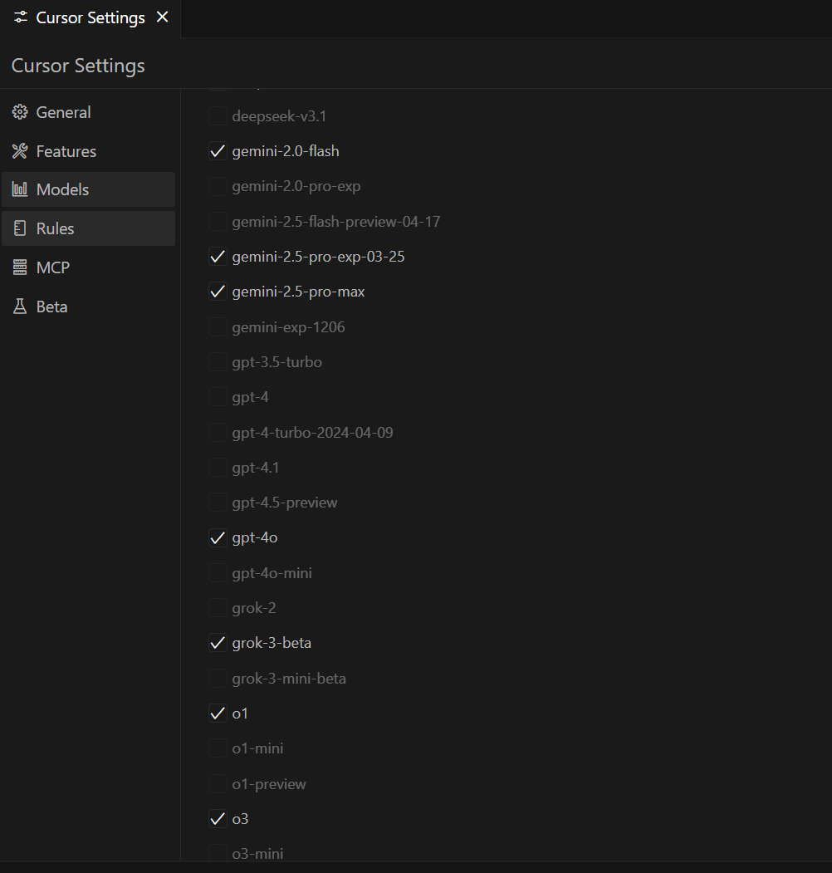The image size is (832, 873).
Task: Enable gpt-4o-mini checkbox
Action: click(x=218, y=572)
